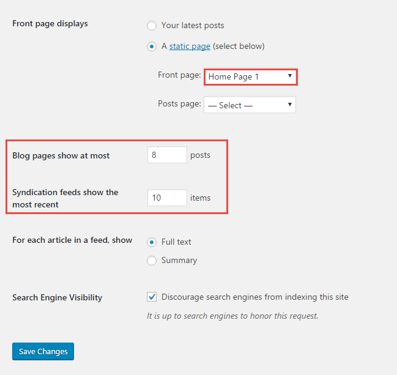Select the "Your latest posts" radio button
The height and width of the screenshot is (375, 397).
(152, 26)
